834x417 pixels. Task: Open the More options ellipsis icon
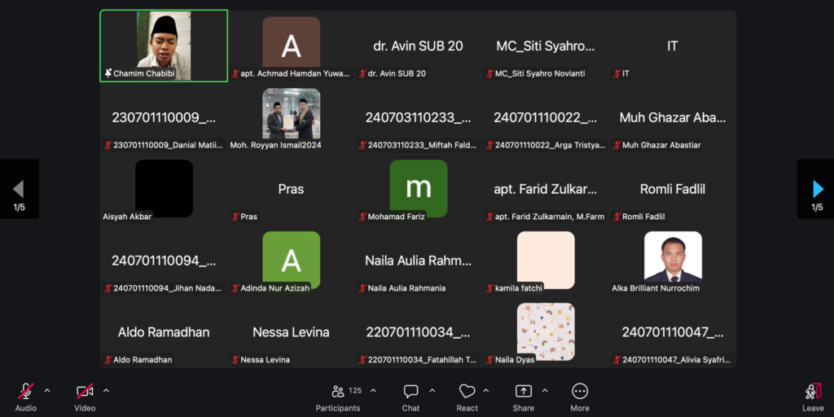[580, 392]
